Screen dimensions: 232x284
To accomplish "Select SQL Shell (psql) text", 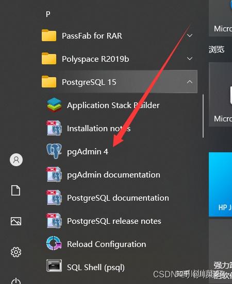I will (x=96, y=268).
